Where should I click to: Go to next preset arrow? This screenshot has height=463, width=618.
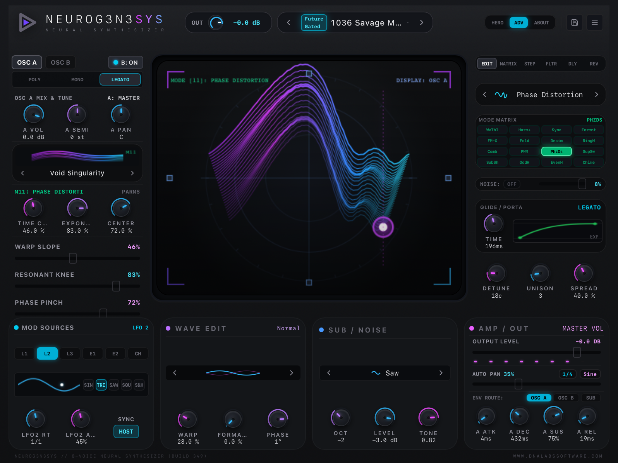pyautogui.click(x=422, y=22)
